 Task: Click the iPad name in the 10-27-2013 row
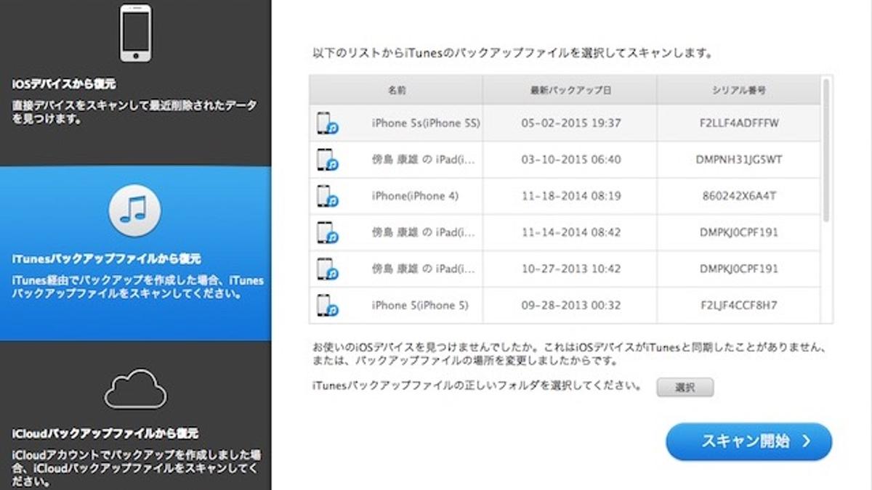click(x=423, y=269)
